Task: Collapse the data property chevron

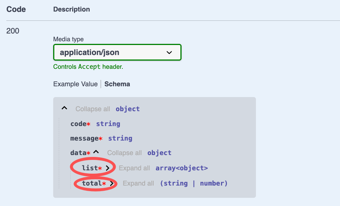Action: click(x=96, y=152)
